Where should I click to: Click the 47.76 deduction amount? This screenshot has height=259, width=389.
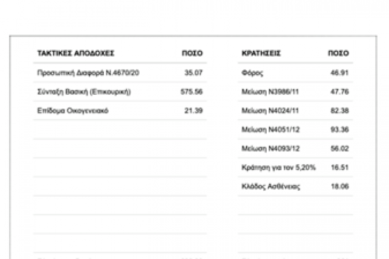pyautogui.click(x=339, y=92)
